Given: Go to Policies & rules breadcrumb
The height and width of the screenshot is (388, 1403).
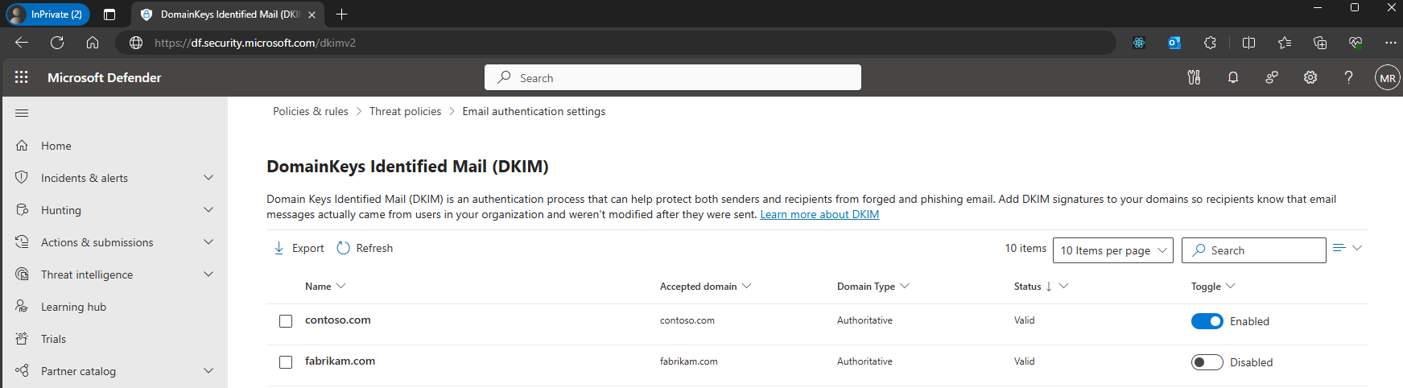Looking at the screenshot, I should coord(311,111).
